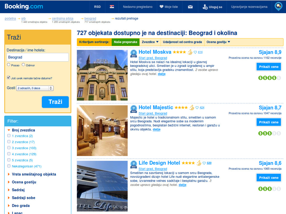Check the 2 zvezdice filter
This screenshot has width=286, height=214.
pyautogui.click(x=9, y=142)
